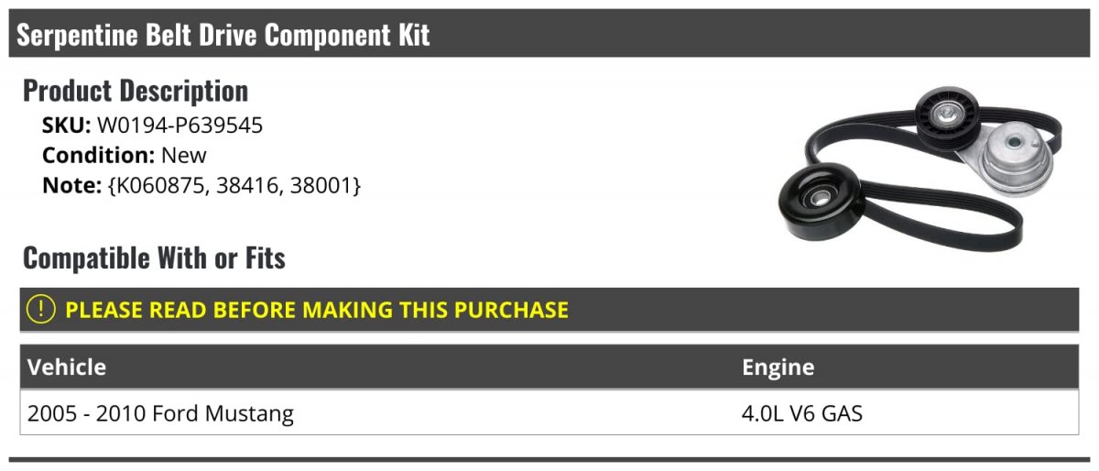Select the note part numbers K060875, 38416, 38001

coord(234,184)
